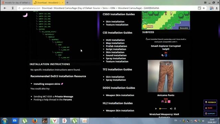Open a new browser tab with plus
Viewport: 220px width, 124px height.
coord(67,2)
